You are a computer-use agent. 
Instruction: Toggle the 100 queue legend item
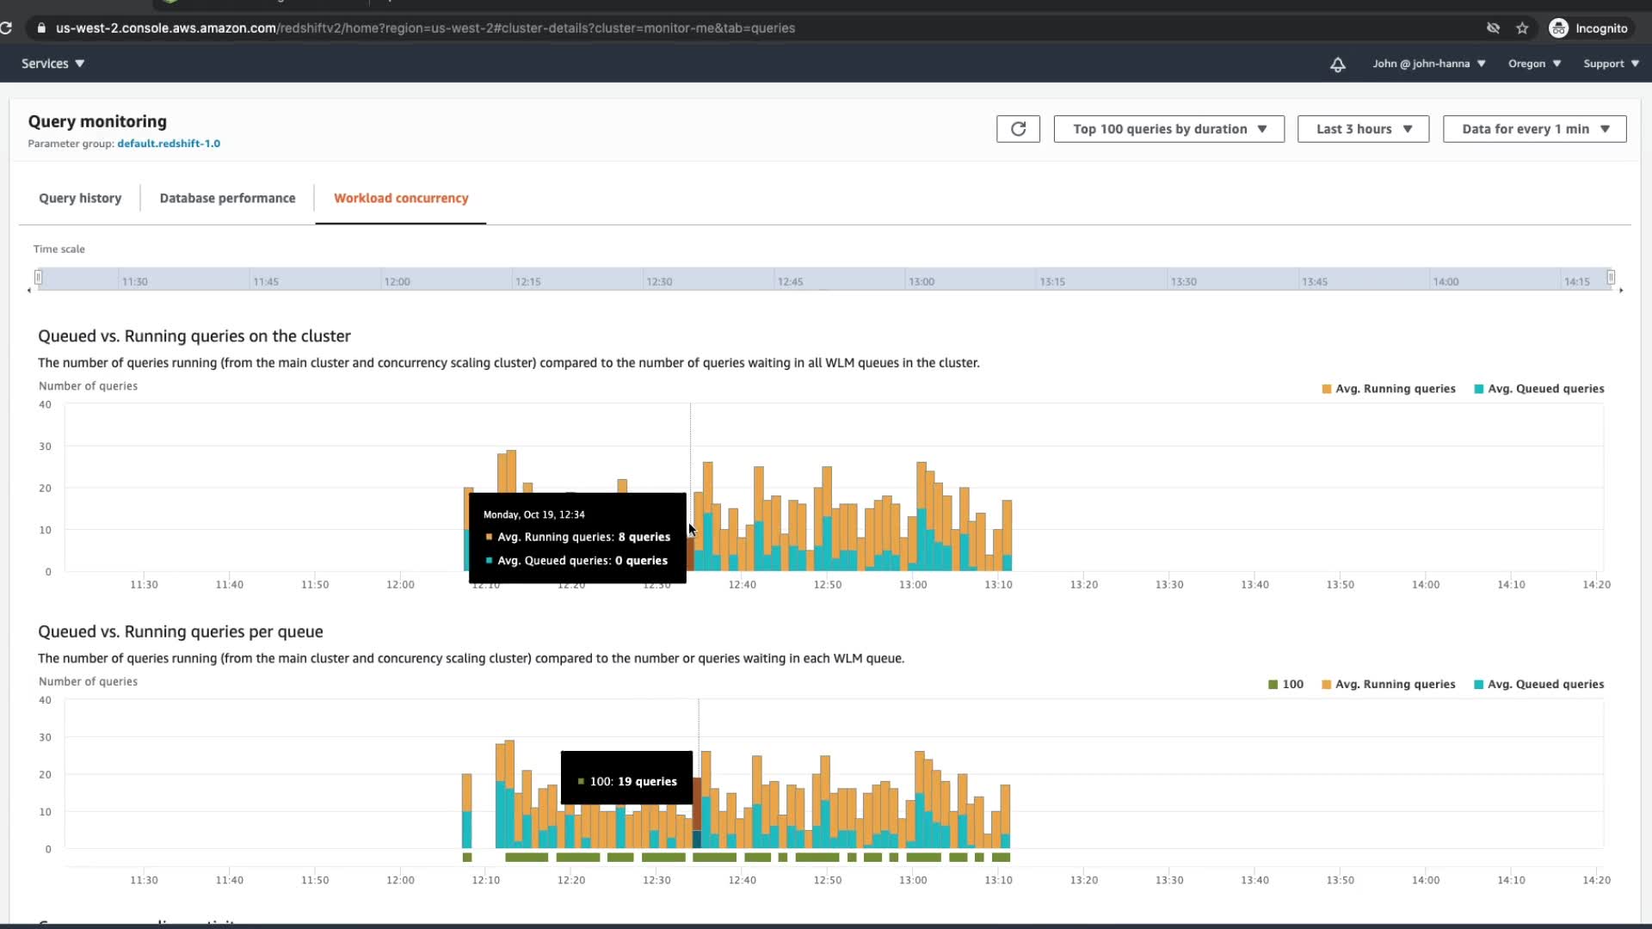[x=1285, y=685]
